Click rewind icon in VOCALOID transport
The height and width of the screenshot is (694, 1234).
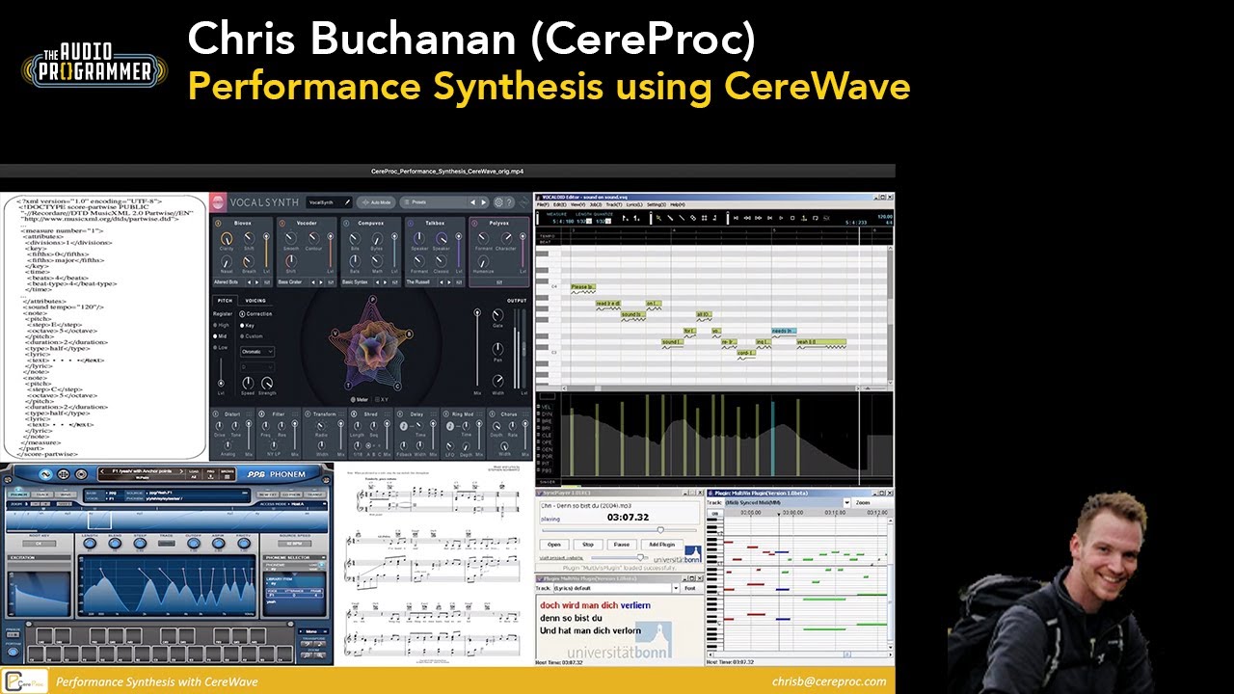pos(747,218)
